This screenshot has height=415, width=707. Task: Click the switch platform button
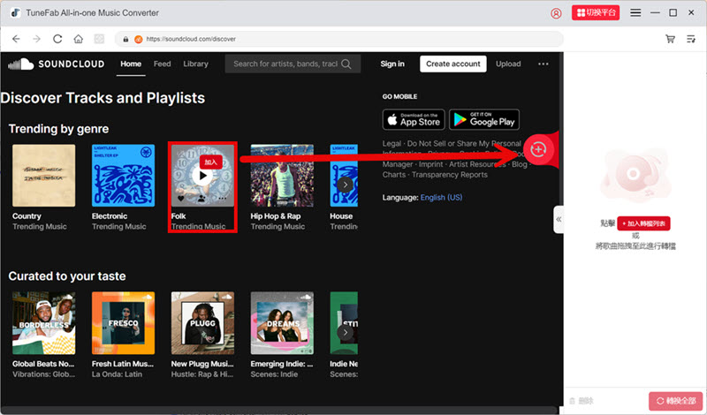(x=596, y=12)
